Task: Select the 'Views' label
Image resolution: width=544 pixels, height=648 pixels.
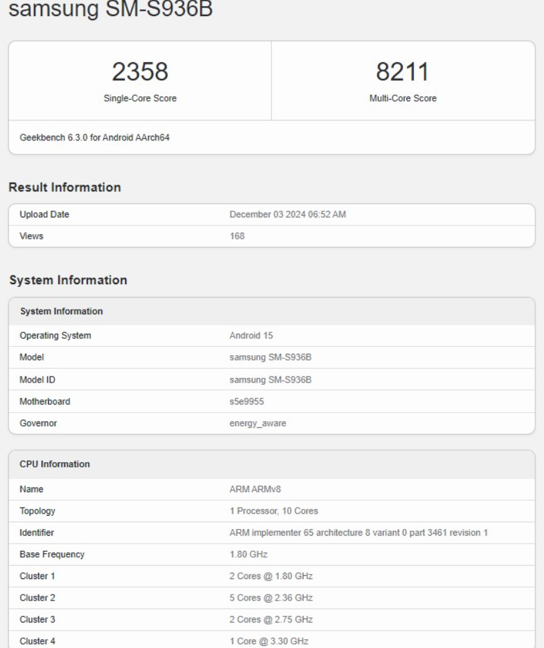Action: 31,236
